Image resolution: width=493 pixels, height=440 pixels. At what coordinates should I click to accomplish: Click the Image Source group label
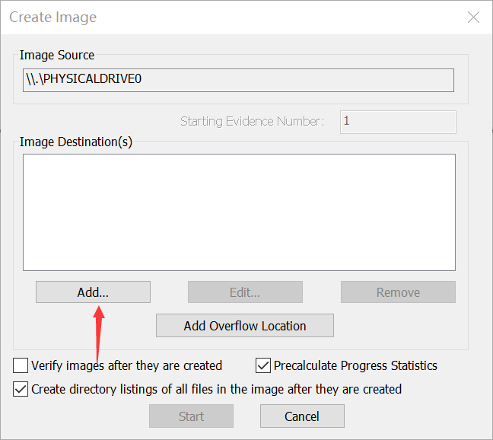pyautogui.click(x=57, y=55)
